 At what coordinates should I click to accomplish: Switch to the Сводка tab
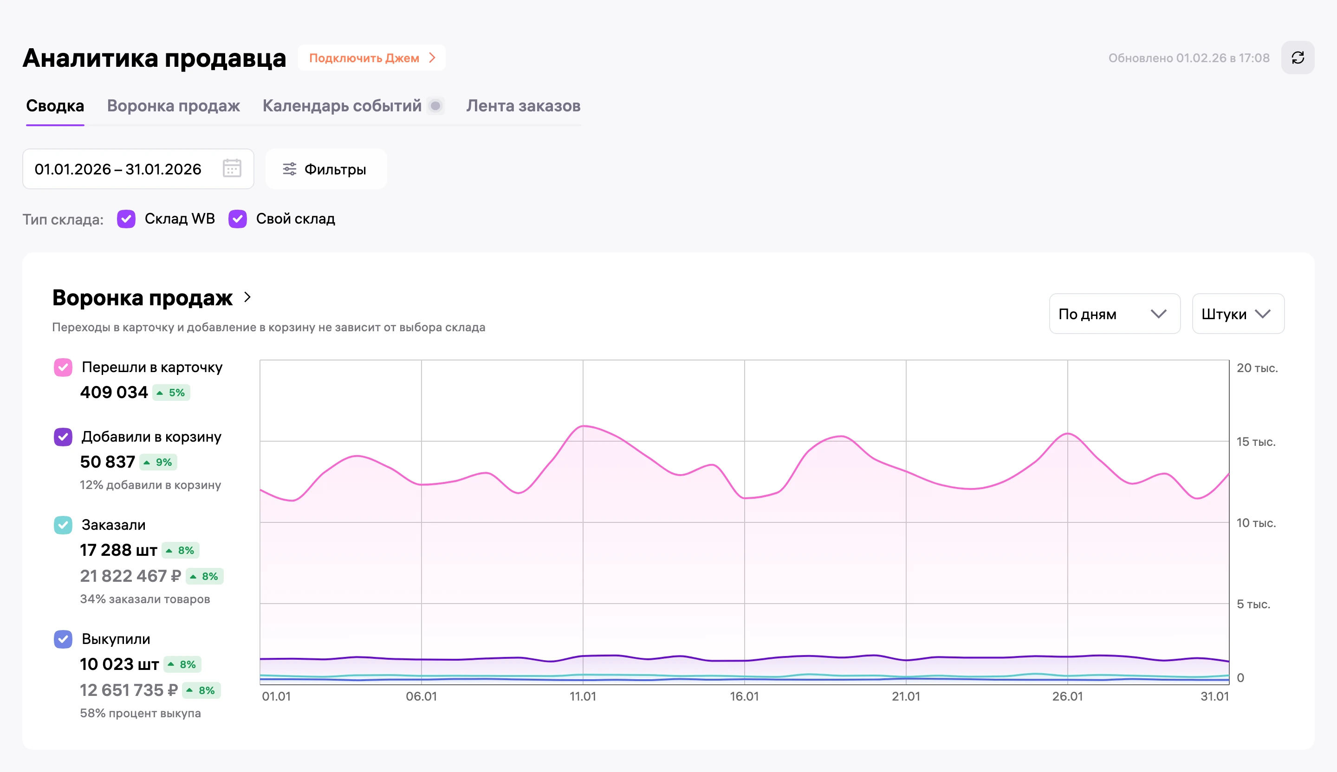(55, 106)
